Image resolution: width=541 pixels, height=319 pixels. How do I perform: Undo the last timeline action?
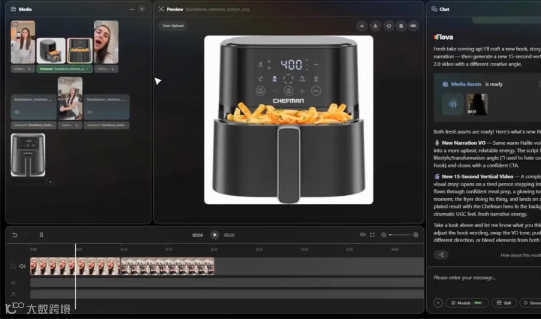(x=15, y=235)
